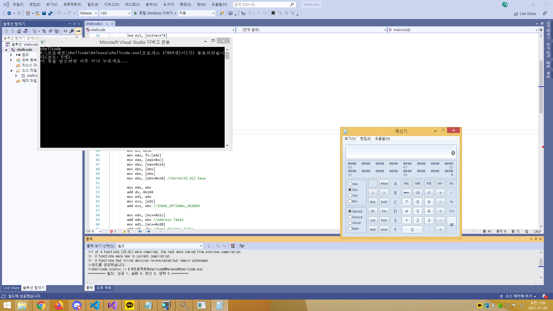The height and width of the screenshot is (311, 553).
Task: Open the Release configuration dropdown
Action: tap(88, 13)
